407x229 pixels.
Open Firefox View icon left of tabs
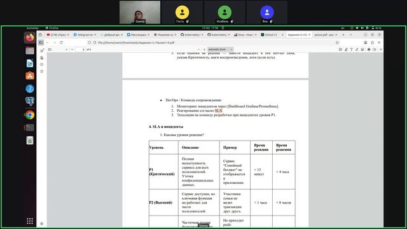pos(40,34)
